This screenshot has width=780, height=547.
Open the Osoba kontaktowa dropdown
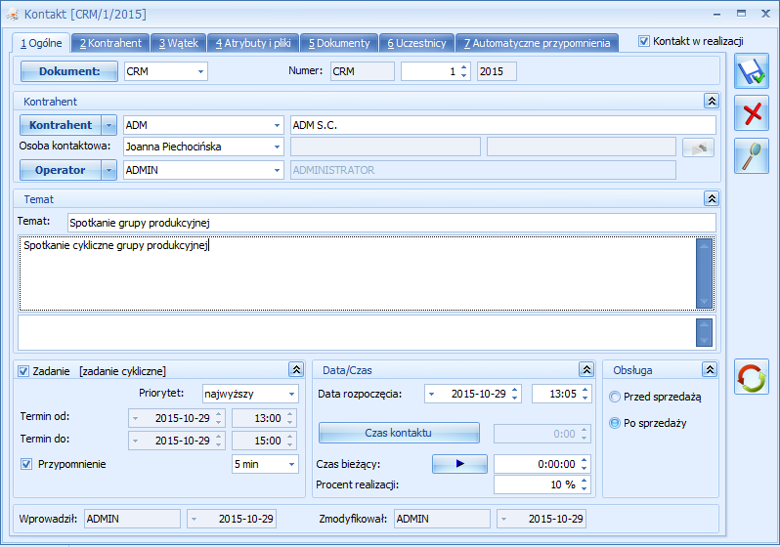pyautogui.click(x=277, y=147)
